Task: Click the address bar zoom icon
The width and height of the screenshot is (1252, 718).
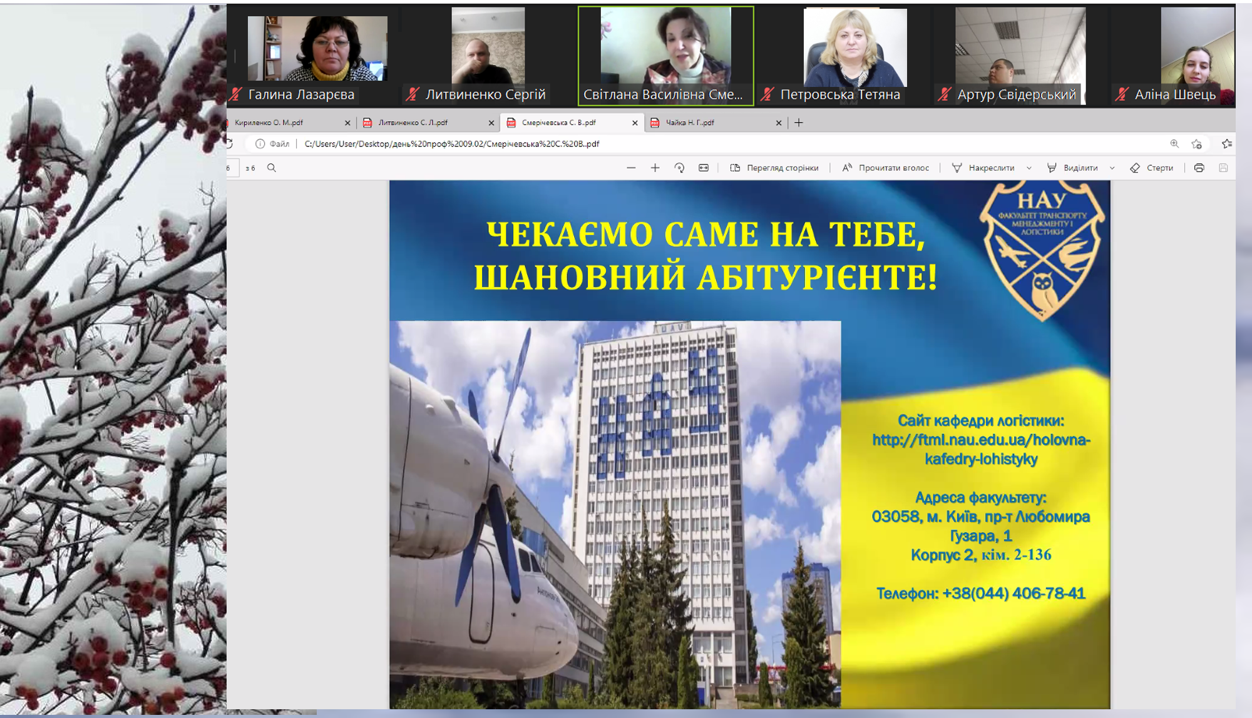Action: [x=1174, y=144]
